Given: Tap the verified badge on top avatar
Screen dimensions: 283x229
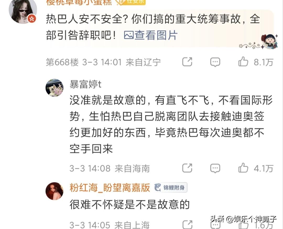Looking at the screenshot, I should click(x=32, y=19).
